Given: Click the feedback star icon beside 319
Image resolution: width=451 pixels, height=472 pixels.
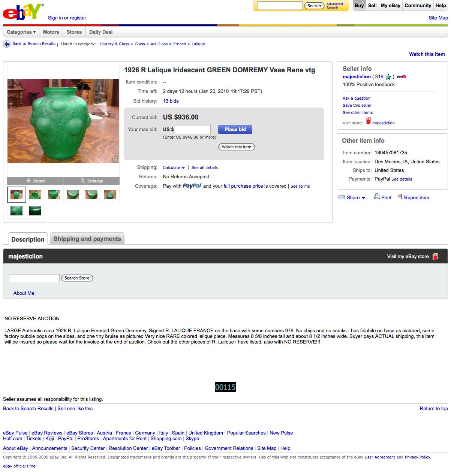Looking at the screenshot, I should coord(388,77).
